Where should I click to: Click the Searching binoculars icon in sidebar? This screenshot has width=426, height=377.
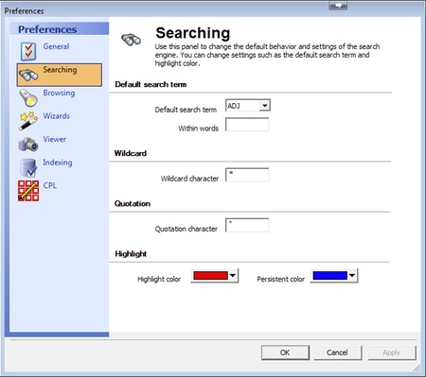coord(28,76)
